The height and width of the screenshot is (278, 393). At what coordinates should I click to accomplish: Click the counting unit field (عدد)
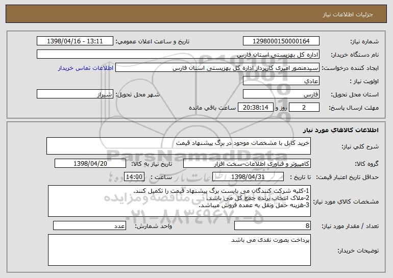tap(89, 225)
